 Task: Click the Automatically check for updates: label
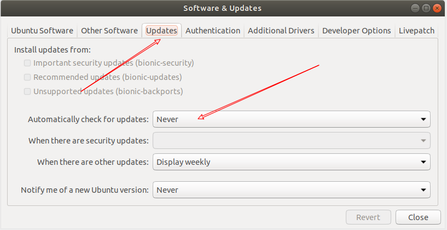(89, 119)
